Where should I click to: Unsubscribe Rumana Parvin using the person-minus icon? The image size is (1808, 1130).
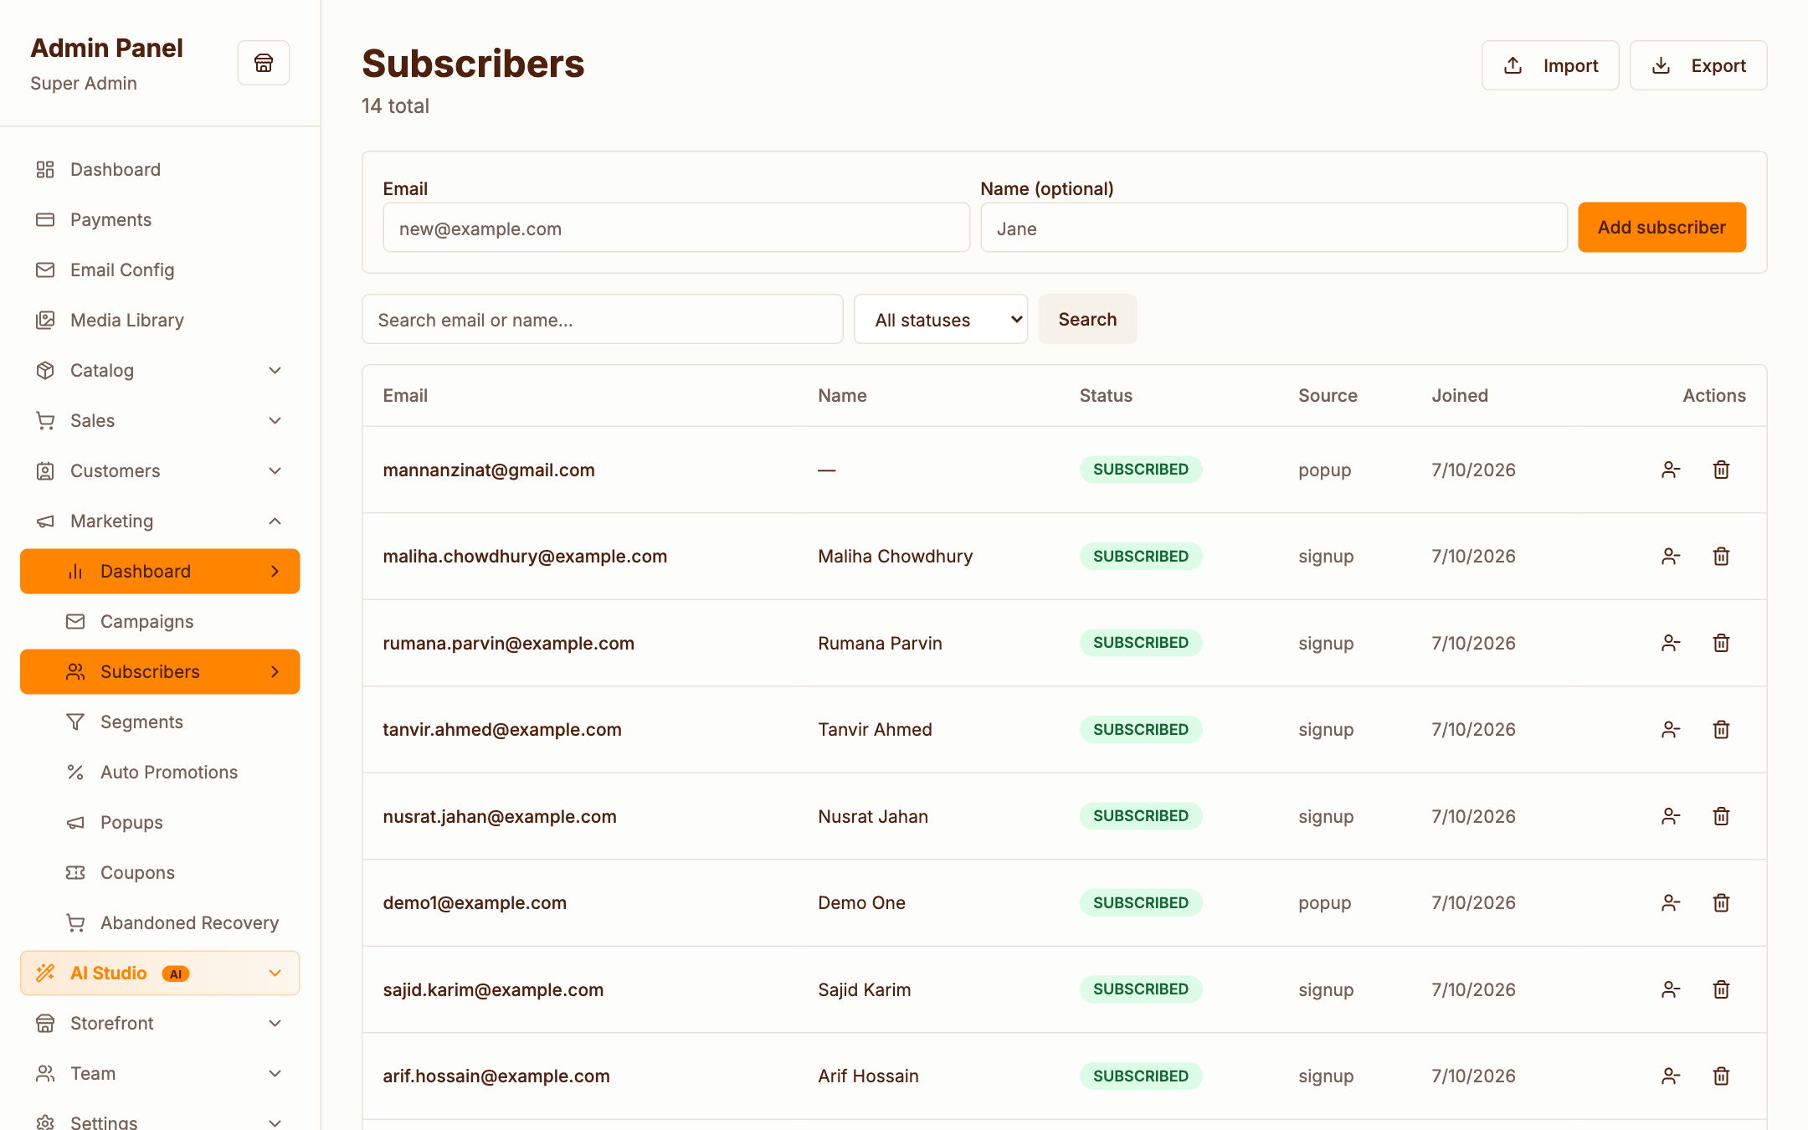pos(1671,643)
